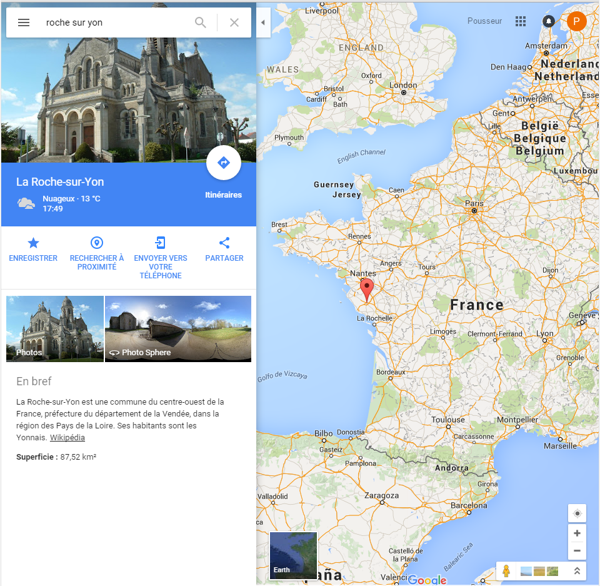This screenshot has width=600, height=586.
Task: Click the Barcelona label on map
Action: pos(469,505)
